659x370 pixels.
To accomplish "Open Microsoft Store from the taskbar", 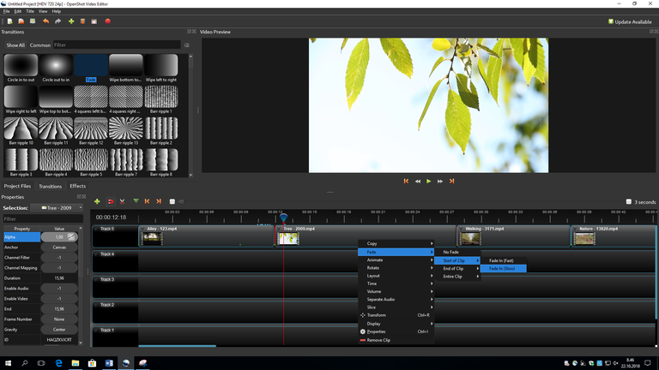I will [x=93, y=363].
